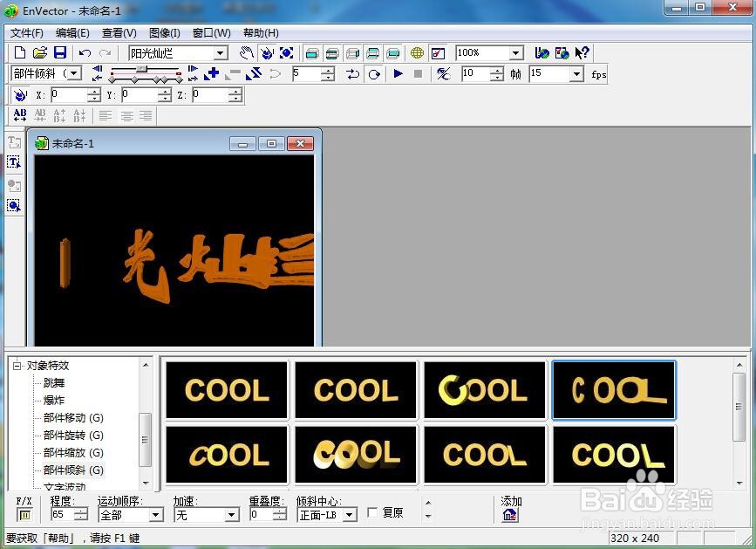Select 部件旋转 (G) in tree
This screenshot has height=549, width=756.
point(73,436)
